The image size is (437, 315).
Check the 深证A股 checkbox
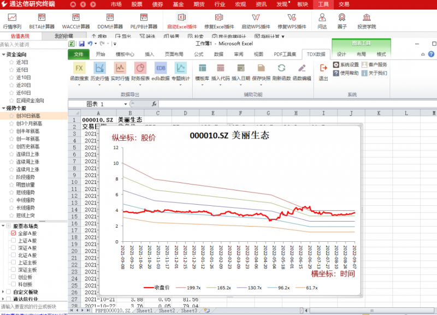pos(13,248)
